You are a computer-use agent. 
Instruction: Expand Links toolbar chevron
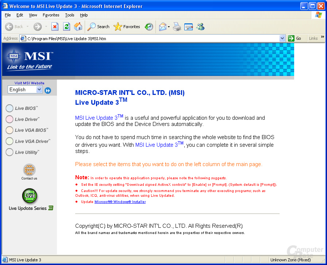[x=322, y=37]
